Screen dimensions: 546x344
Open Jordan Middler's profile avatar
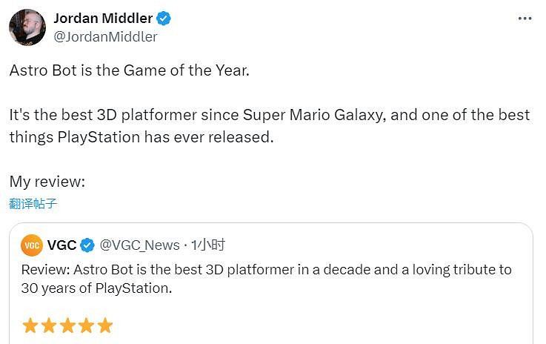tap(27, 27)
